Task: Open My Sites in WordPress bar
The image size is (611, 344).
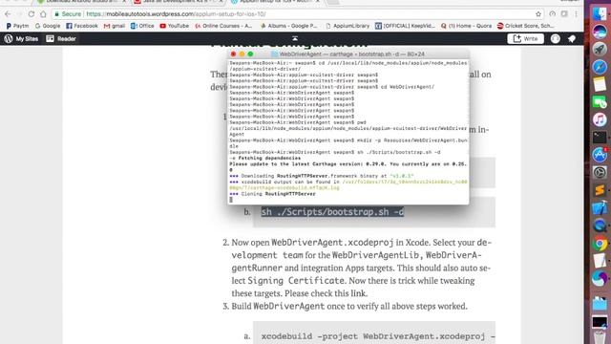Action: (21, 38)
